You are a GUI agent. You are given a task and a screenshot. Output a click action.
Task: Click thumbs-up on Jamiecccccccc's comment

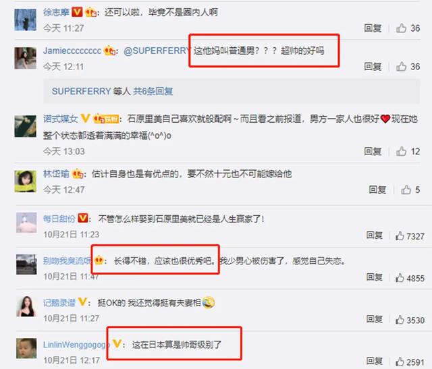(401, 66)
